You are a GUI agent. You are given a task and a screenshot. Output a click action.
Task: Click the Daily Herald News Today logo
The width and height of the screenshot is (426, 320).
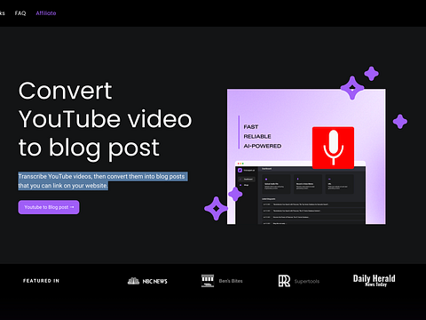(x=374, y=280)
